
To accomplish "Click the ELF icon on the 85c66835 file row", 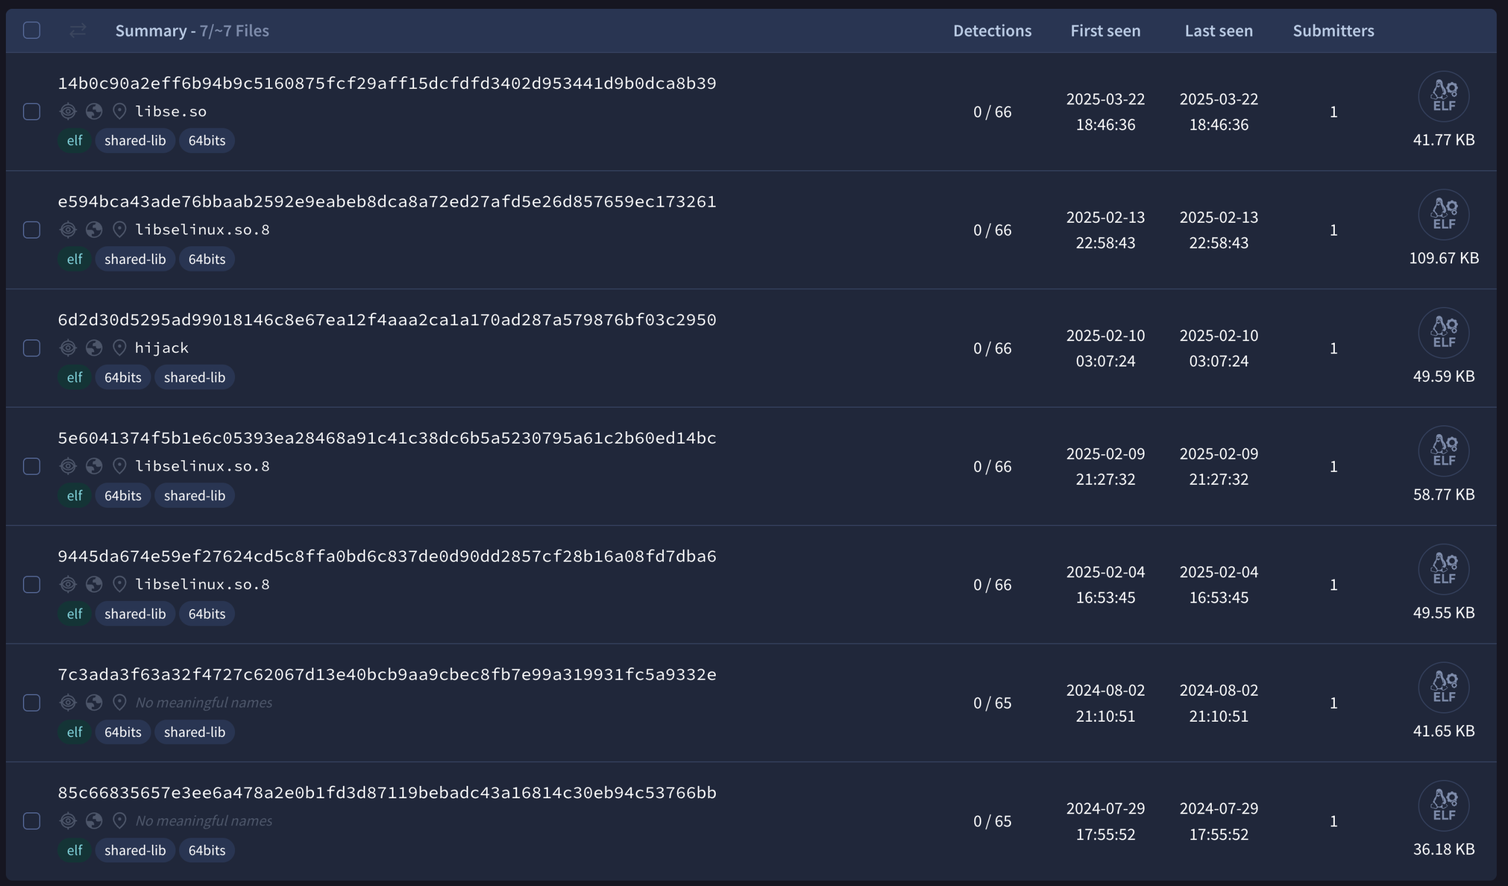I will click(x=1444, y=805).
